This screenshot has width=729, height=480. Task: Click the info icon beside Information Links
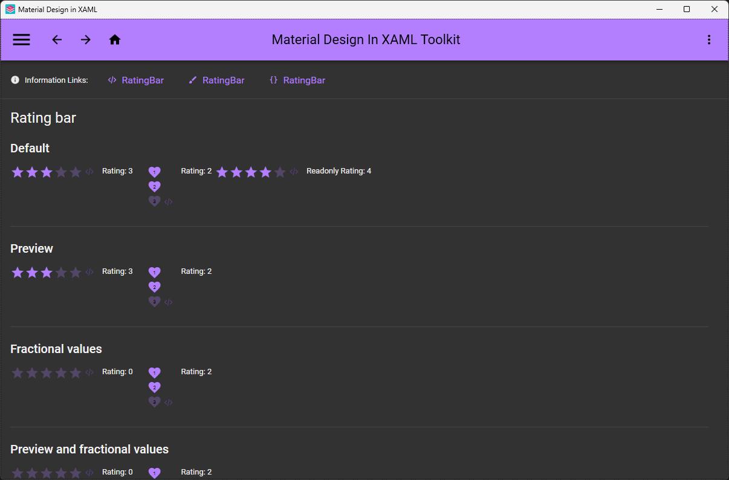15,80
